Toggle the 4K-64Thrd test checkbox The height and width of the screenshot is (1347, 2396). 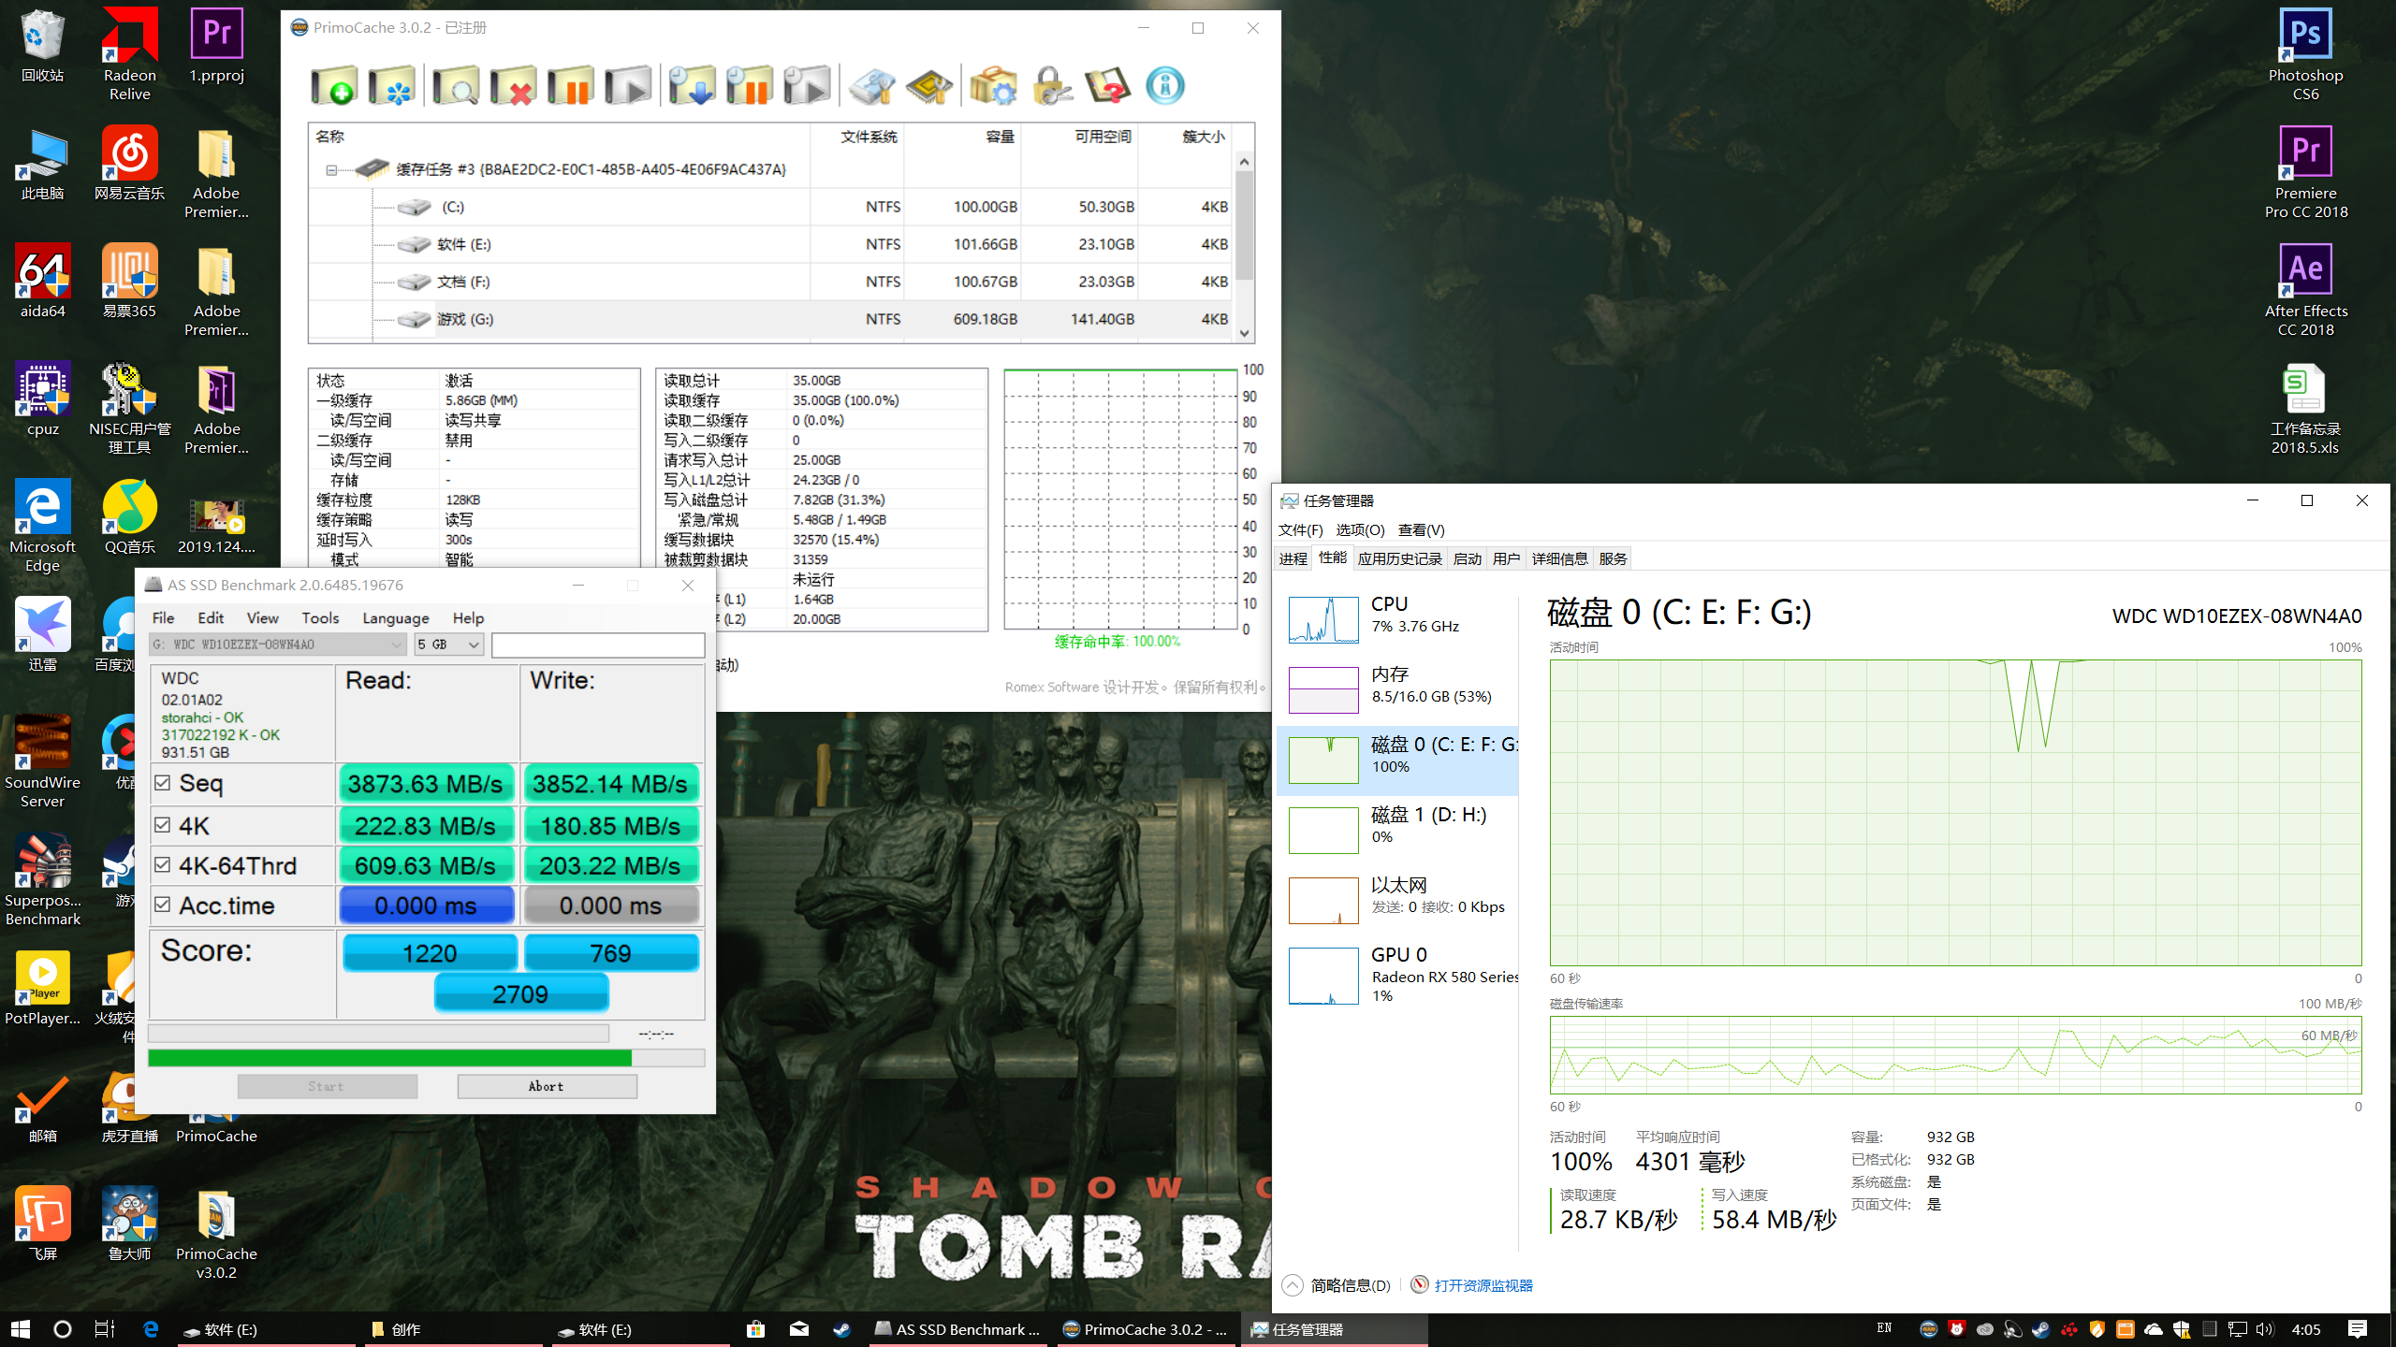[x=163, y=865]
